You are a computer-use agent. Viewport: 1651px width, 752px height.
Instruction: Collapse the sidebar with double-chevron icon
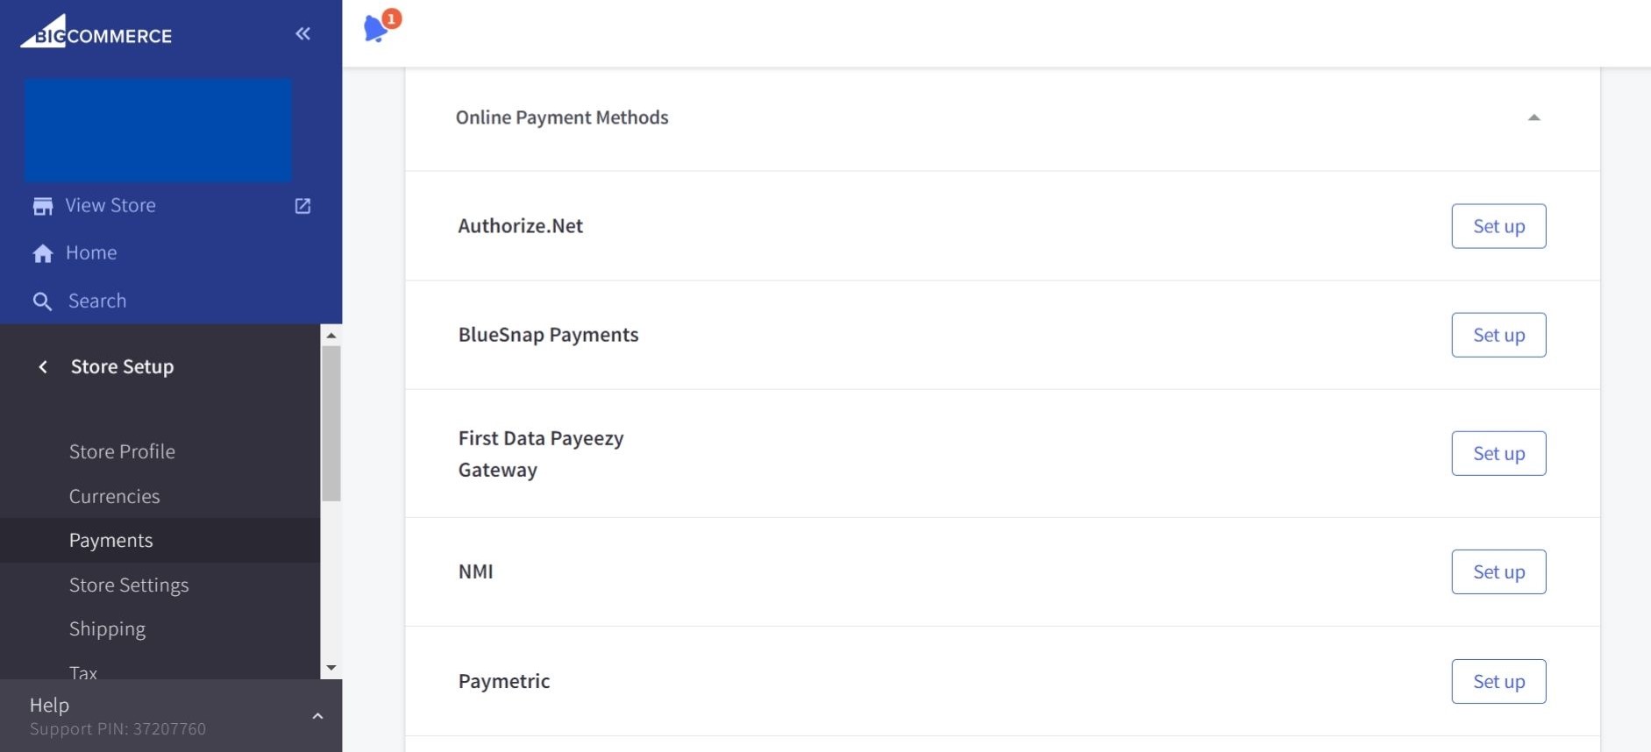pos(302,34)
